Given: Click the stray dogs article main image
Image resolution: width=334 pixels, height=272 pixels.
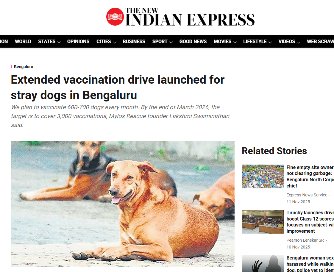Looking at the screenshot, I should pos(122,204).
